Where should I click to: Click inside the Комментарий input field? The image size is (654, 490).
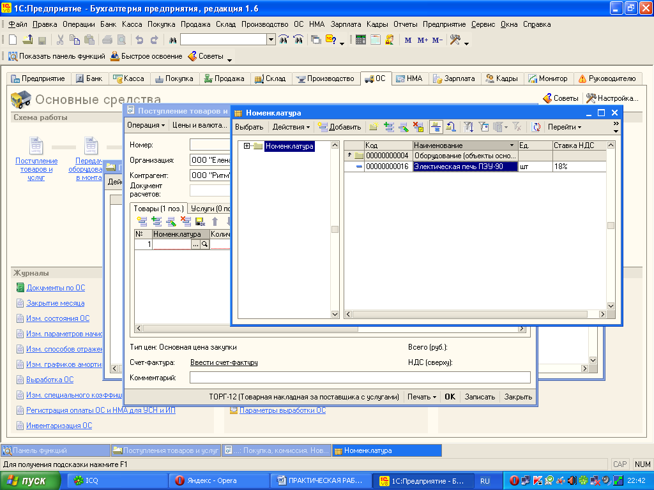pyautogui.click(x=360, y=378)
